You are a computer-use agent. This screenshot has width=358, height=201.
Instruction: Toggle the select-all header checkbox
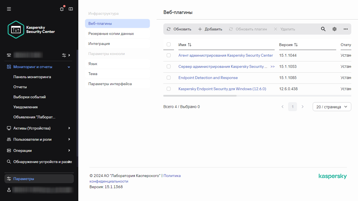pos(169,44)
